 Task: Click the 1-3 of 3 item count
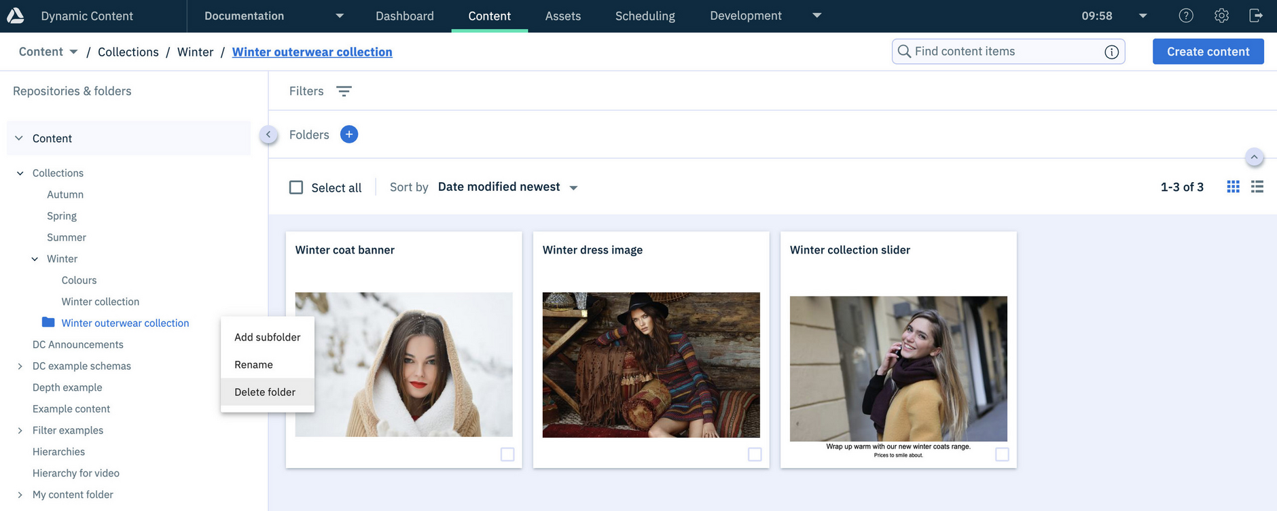click(x=1182, y=187)
